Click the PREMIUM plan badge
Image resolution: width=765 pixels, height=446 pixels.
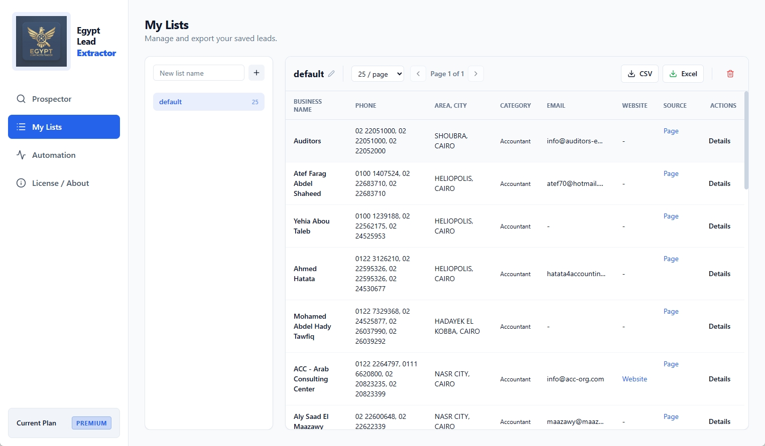[x=91, y=423]
